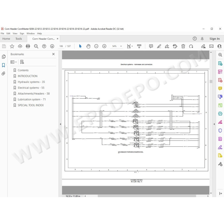Open the Comment tool in right pane
The image size is (224, 224).
coord(220,88)
